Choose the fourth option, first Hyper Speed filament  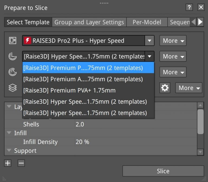88,102
